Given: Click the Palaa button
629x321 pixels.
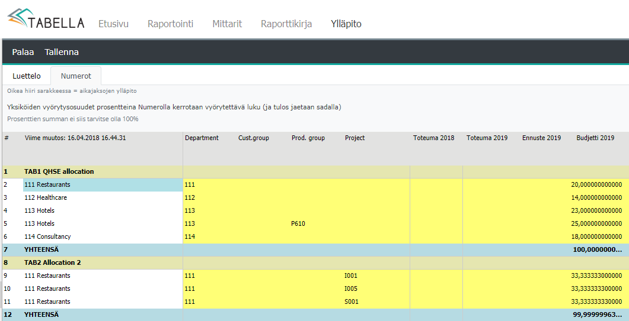Looking at the screenshot, I should [x=23, y=52].
